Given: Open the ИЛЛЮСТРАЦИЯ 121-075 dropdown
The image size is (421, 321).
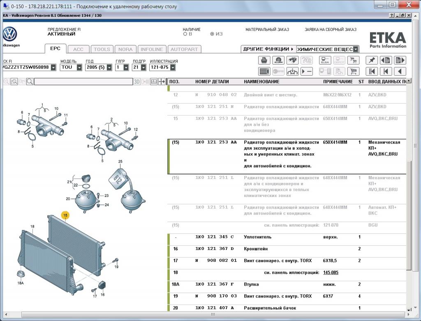Looking at the screenshot, I should (x=173, y=67).
